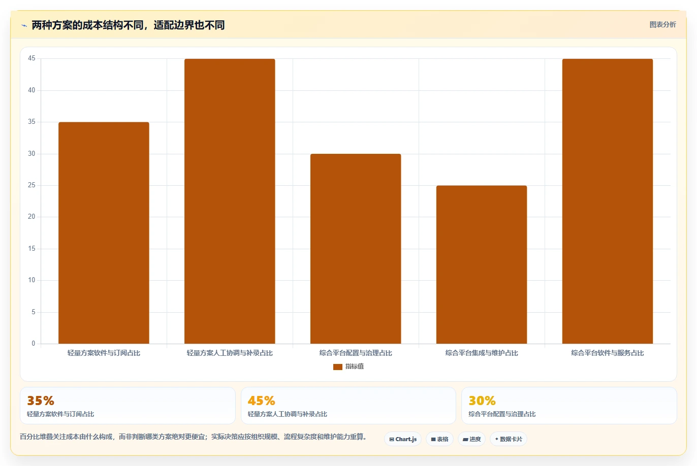Click the 进度 tag
The image size is (697, 466).
click(x=471, y=439)
